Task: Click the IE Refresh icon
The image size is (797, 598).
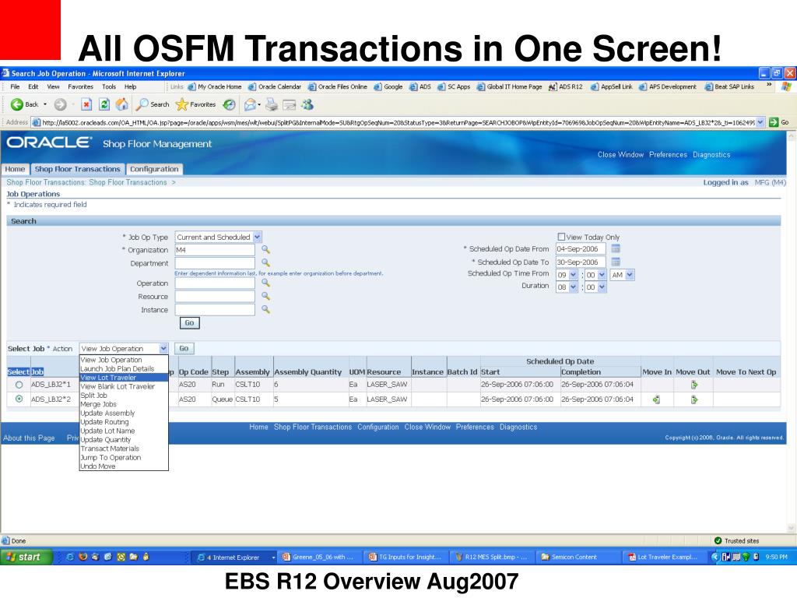Action: click(x=104, y=105)
